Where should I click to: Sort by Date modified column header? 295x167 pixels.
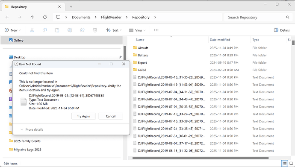(x=220, y=40)
